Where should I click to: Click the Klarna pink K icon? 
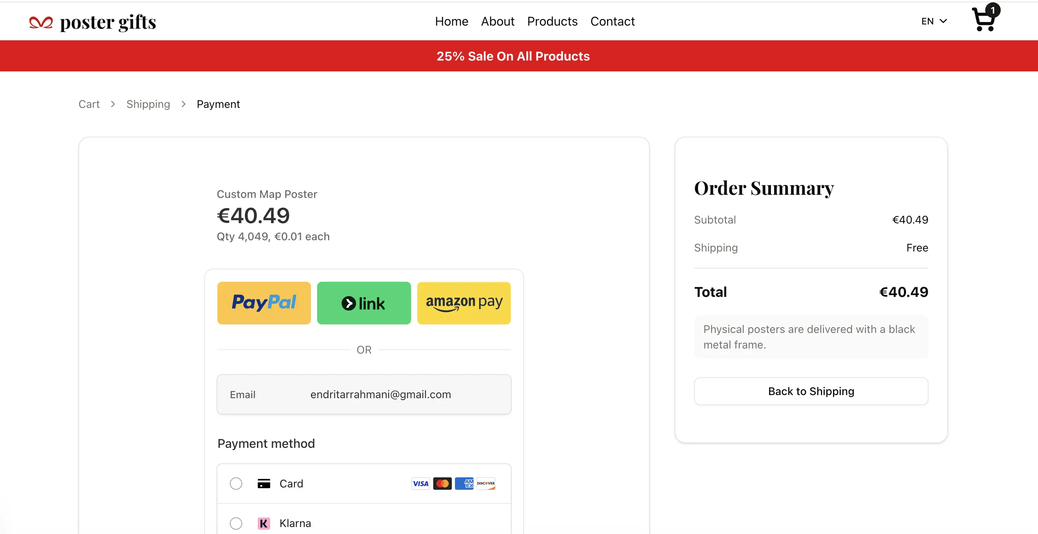point(264,523)
